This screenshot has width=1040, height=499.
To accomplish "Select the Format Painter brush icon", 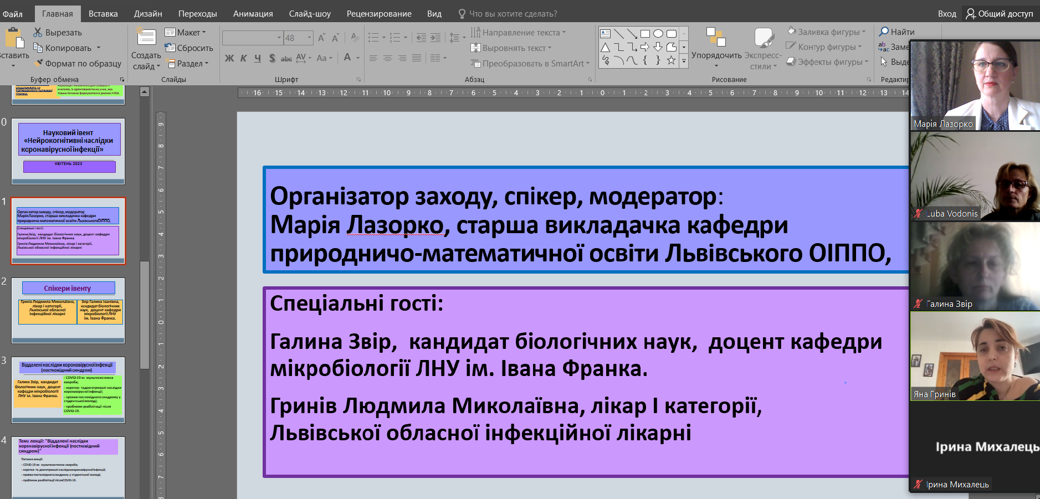I will [38, 63].
